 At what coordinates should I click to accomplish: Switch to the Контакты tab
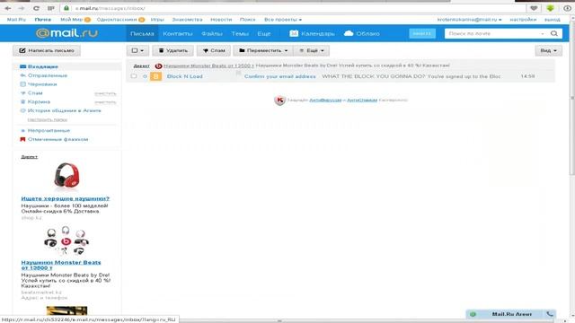pyautogui.click(x=178, y=33)
